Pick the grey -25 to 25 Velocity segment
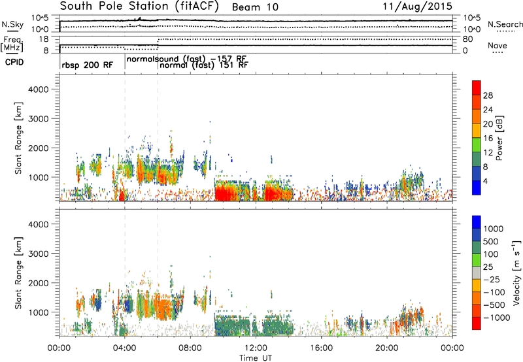This screenshot has width=523, height=362. click(x=477, y=273)
